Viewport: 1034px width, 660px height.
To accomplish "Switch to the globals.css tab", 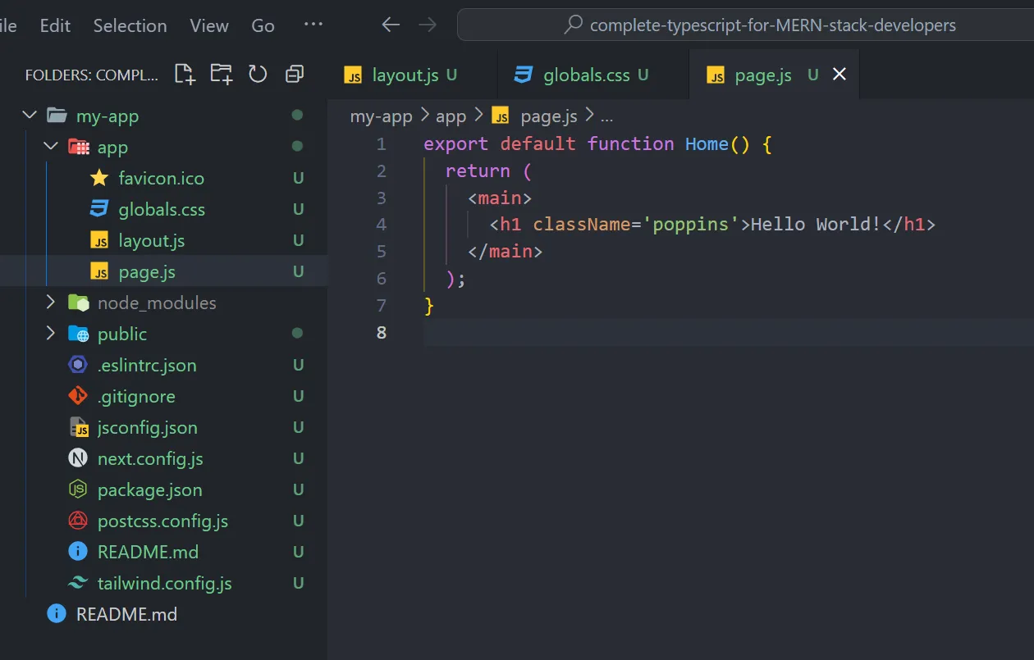I will (586, 75).
